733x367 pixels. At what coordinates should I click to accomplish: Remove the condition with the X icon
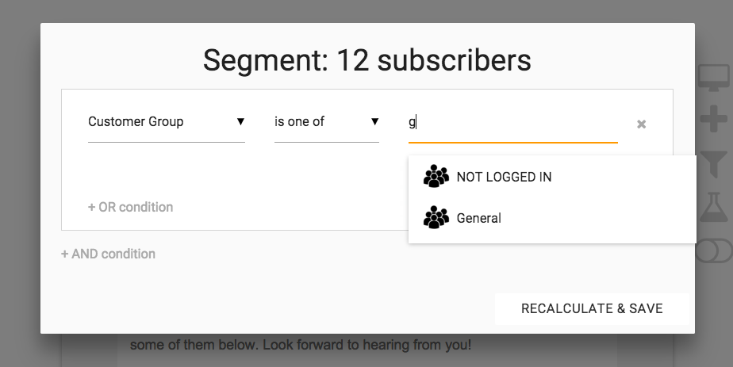click(x=641, y=124)
